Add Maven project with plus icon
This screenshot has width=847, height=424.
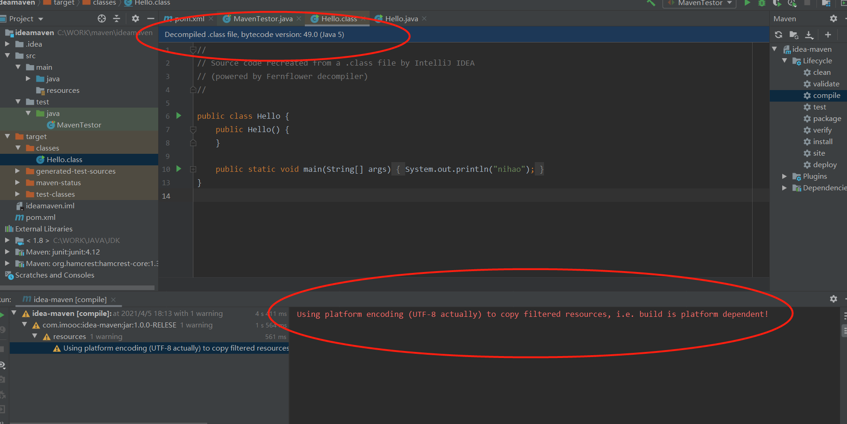point(828,35)
